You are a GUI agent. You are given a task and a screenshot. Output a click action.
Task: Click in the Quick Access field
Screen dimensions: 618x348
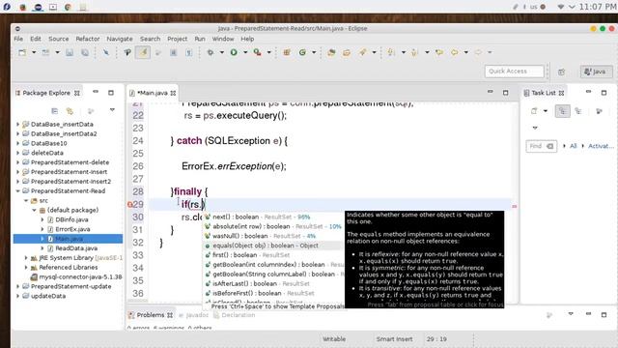[x=514, y=72]
